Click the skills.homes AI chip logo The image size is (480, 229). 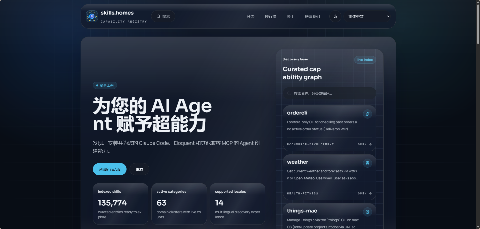(x=92, y=16)
